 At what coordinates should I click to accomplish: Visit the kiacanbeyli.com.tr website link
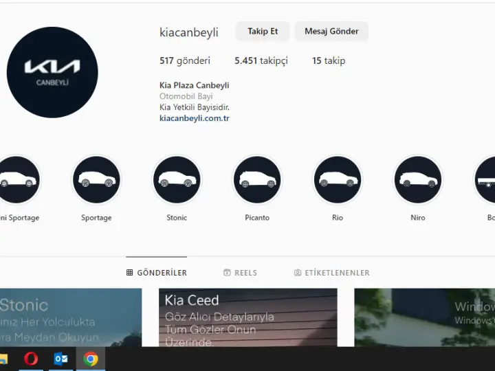click(194, 118)
